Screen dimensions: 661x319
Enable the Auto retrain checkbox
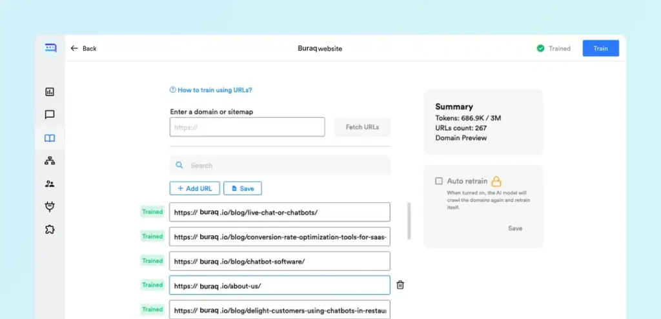pyautogui.click(x=439, y=182)
